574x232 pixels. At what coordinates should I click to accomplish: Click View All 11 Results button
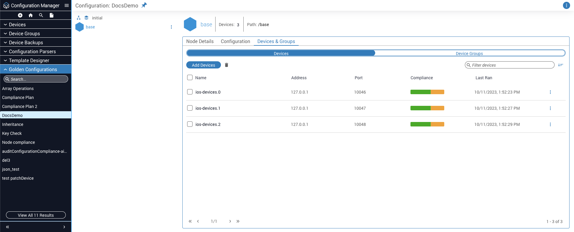36,215
